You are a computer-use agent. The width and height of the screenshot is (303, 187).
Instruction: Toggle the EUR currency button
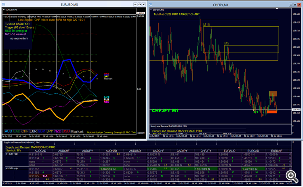click(33, 131)
